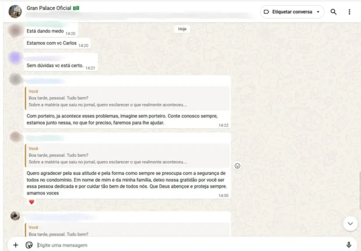This screenshot has width=361, height=251.
Task: Click the quoted reply in the bottom message
Action: pos(127,231)
